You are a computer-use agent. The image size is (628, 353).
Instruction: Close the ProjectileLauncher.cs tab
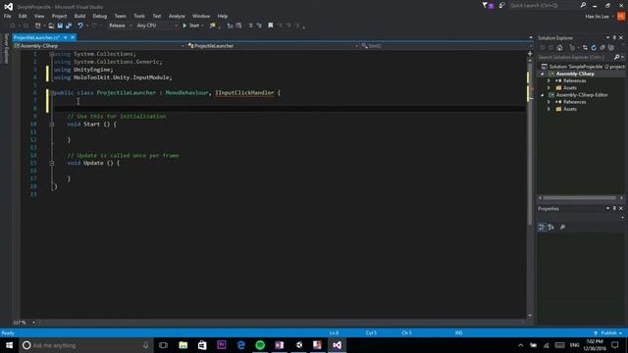(73, 37)
